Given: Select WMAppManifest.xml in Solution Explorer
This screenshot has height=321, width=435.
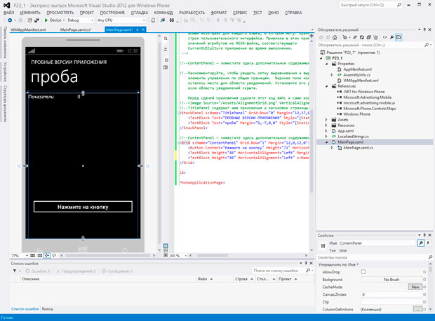Looking at the screenshot, I should [x=361, y=81].
